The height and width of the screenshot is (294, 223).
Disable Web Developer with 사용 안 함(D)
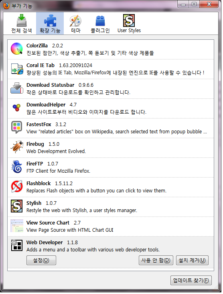pos(156,260)
